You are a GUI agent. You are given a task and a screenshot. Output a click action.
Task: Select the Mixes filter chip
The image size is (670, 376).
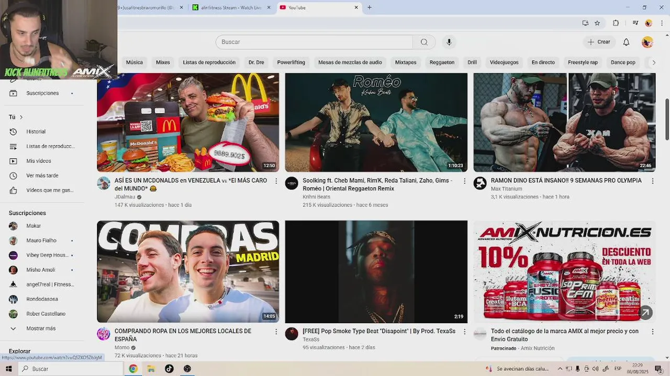(163, 62)
